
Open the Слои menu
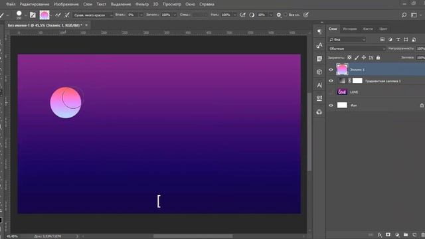point(88,5)
